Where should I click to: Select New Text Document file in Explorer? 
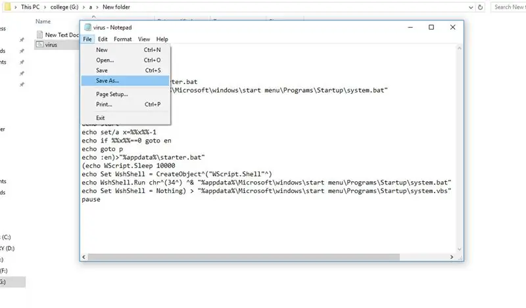tap(58, 35)
